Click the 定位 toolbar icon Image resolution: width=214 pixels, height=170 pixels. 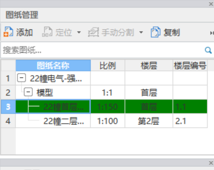(x=47, y=32)
